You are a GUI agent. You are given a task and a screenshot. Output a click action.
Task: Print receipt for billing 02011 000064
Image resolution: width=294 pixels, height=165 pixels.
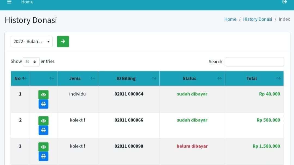pos(43,104)
